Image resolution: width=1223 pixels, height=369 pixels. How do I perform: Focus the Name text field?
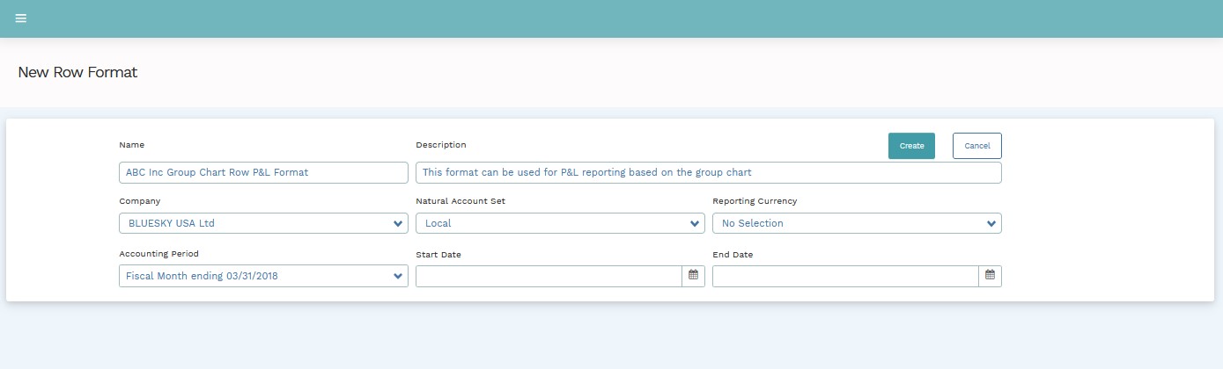tap(263, 172)
